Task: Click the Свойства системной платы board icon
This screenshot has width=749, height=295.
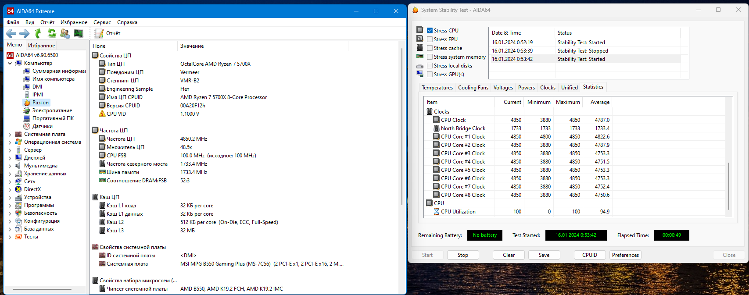Action: [x=95, y=247]
